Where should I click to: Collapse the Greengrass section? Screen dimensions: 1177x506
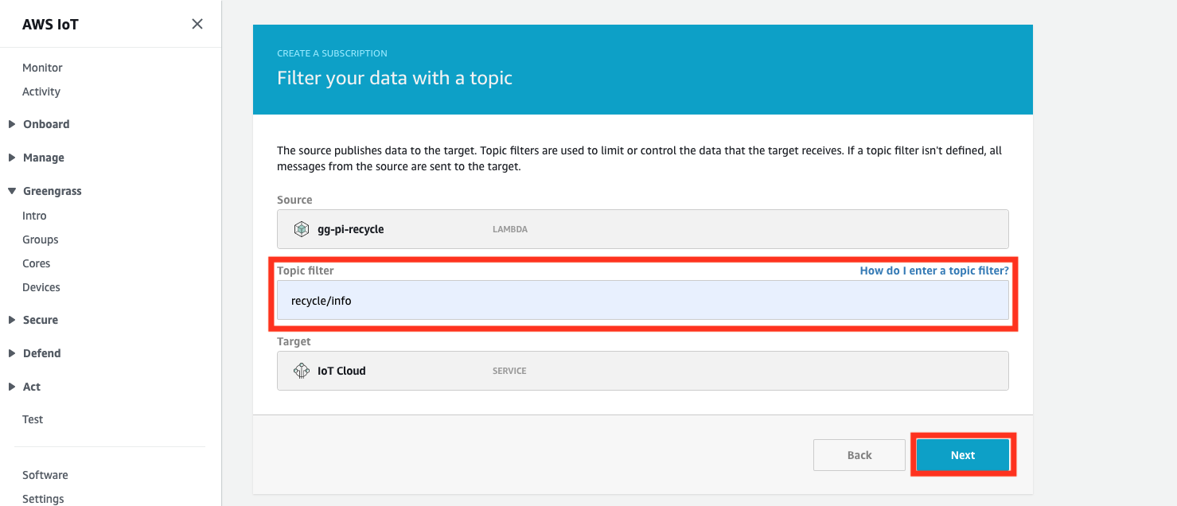(x=12, y=191)
